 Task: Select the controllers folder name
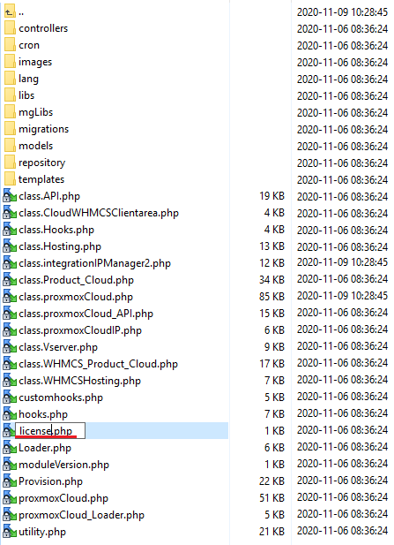[43, 28]
